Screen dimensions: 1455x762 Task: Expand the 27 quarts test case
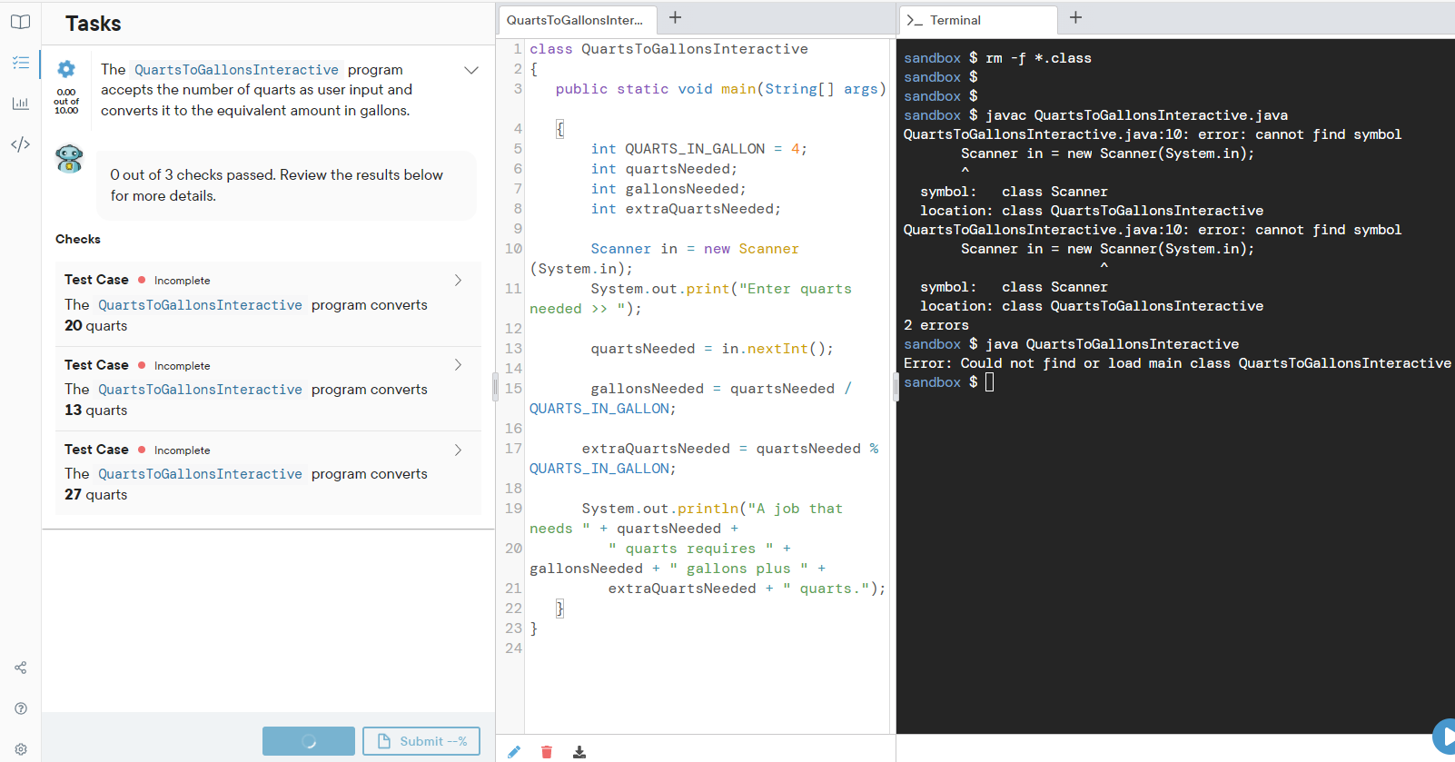[x=458, y=450]
